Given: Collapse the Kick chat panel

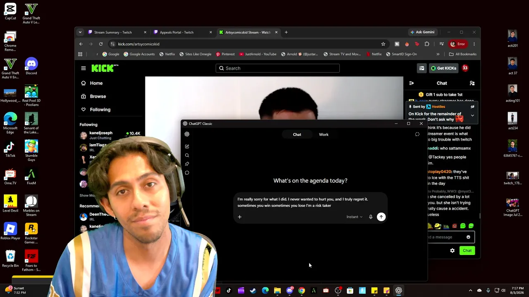Looking at the screenshot, I should [x=411, y=83].
